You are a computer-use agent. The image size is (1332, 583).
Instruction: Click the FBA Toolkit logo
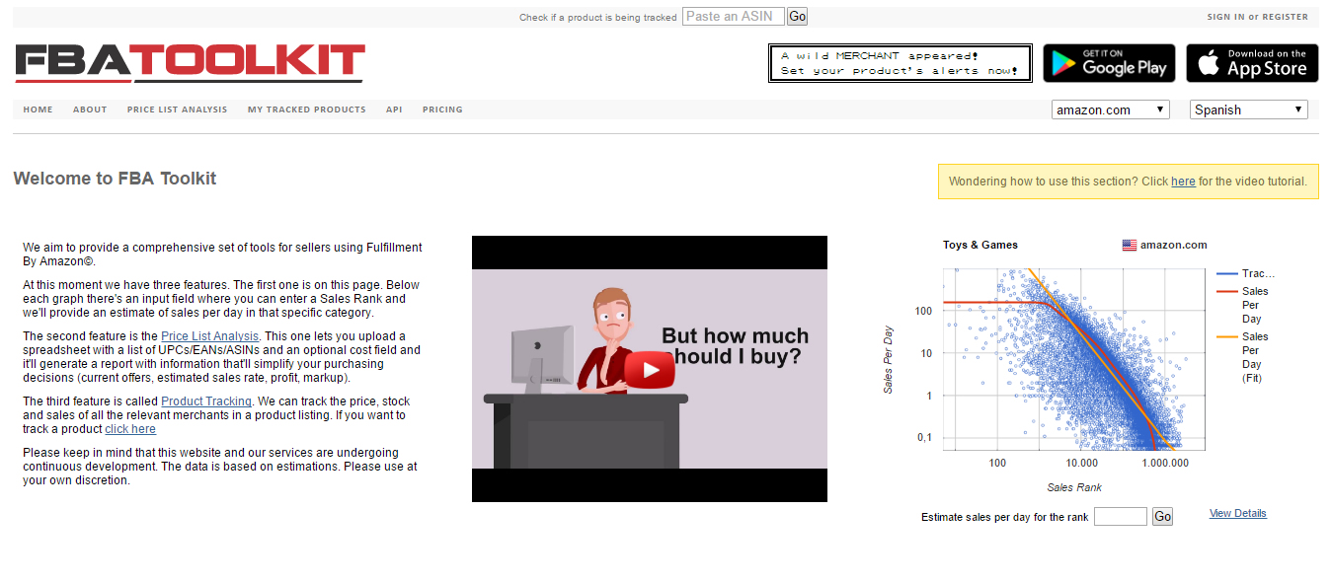190,63
